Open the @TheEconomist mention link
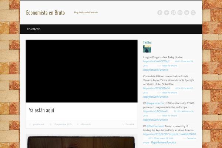The height and width of the screenshot is (148, 222). click(x=155, y=126)
